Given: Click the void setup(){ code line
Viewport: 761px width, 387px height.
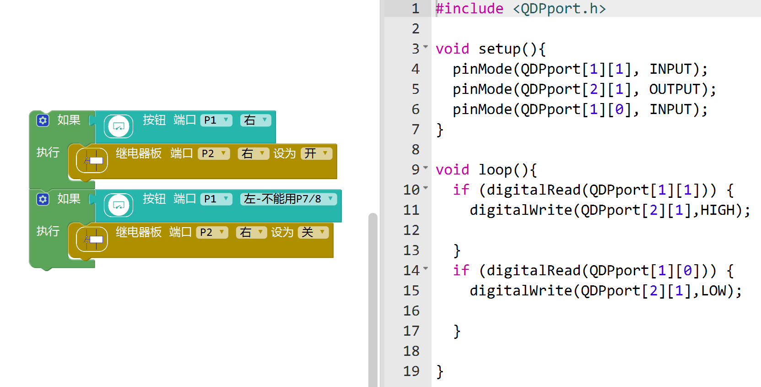Looking at the screenshot, I should (491, 49).
